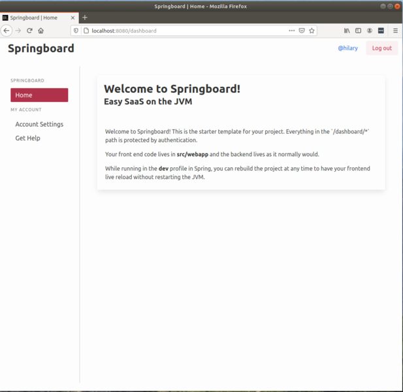Click the bold 'src/webapp' text
The height and width of the screenshot is (392, 403).
click(x=193, y=154)
